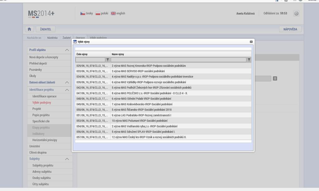Open the ŽADATEL menu button

[45, 29]
